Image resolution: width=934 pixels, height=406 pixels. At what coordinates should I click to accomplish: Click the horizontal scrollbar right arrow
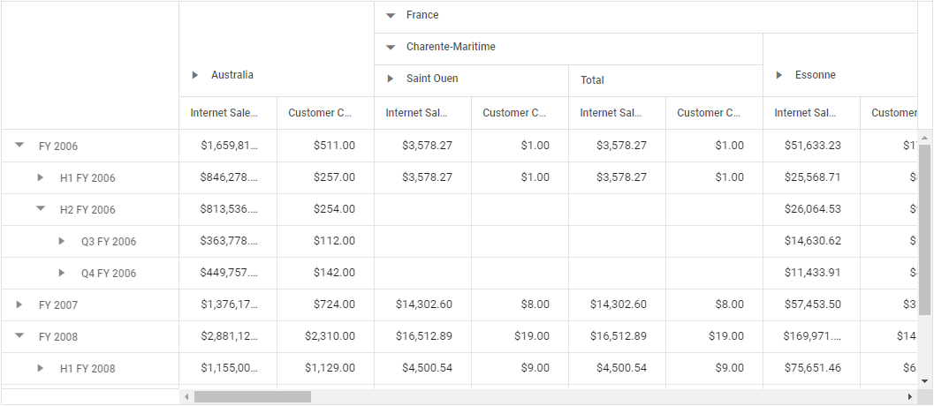point(910,396)
